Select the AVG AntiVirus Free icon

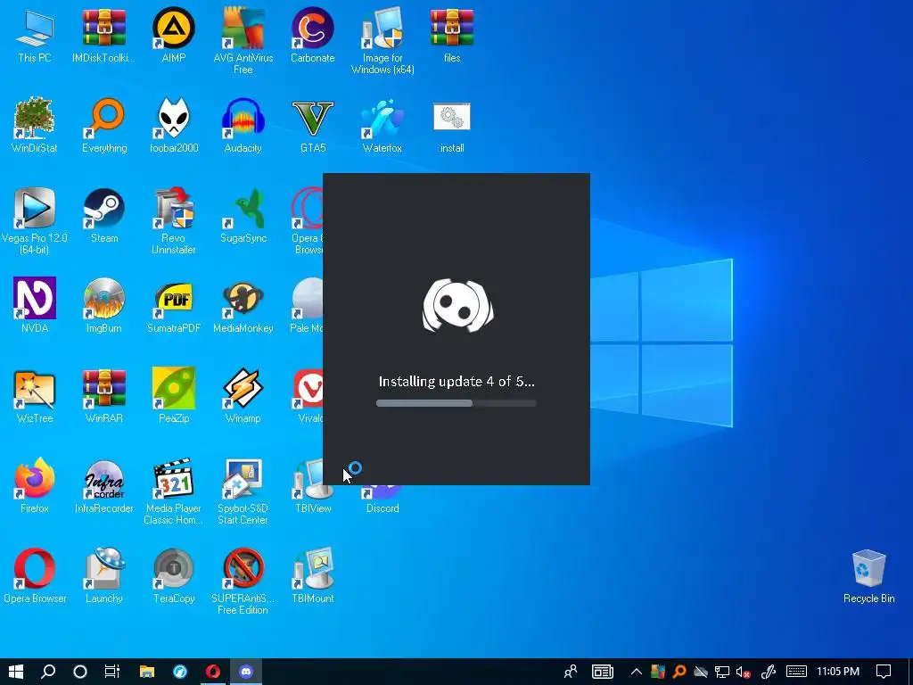pyautogui.click(x=243, y=28)
